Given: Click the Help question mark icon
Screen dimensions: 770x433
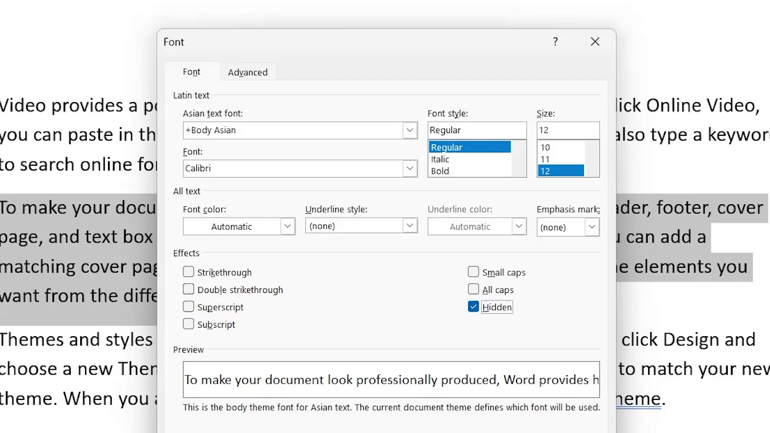Looking at the screenshot, I should pyautogui.click(x=556, y=42).
